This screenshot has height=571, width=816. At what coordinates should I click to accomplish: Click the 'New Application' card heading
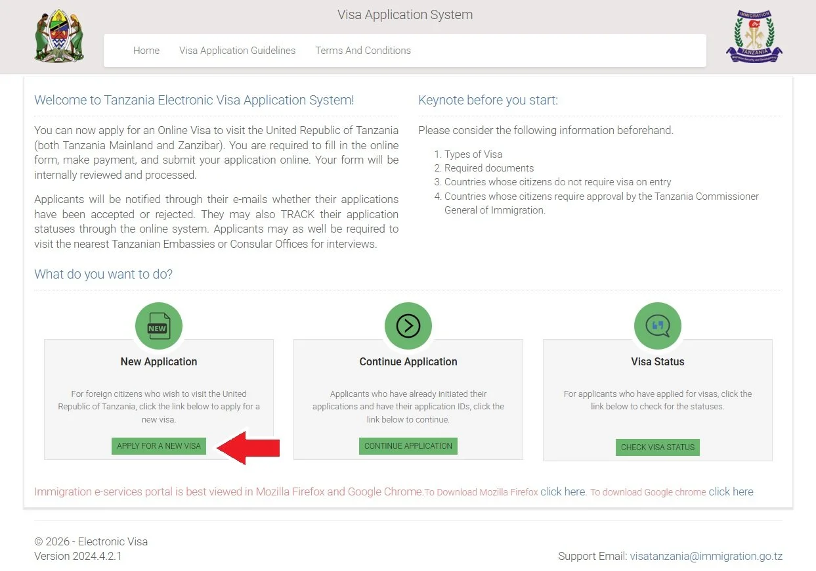(x=159, y=361)
